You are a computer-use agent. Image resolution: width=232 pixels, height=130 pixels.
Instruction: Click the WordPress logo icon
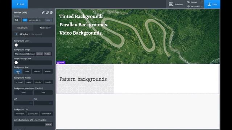[x=188, y=6]
